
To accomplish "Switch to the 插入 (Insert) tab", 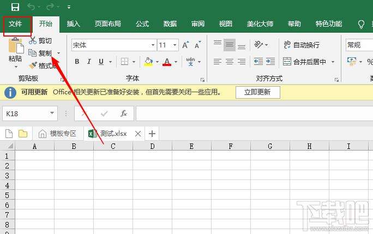I will pos(74,24).
